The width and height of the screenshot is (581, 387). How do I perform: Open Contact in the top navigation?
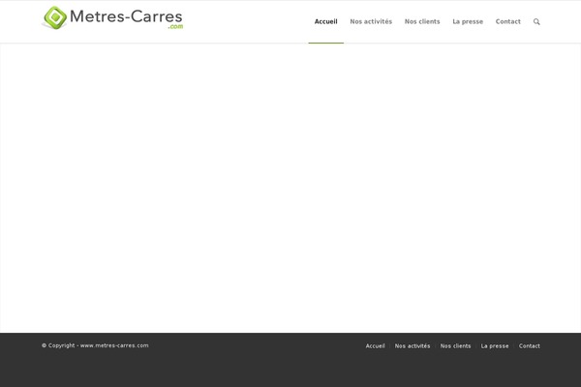coord(508,22)
